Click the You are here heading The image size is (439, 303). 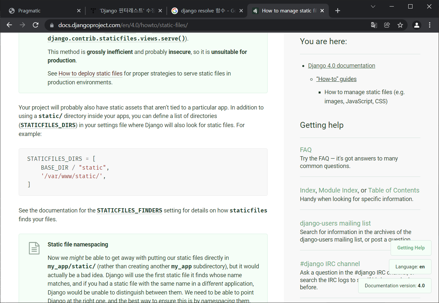(324, 42)
